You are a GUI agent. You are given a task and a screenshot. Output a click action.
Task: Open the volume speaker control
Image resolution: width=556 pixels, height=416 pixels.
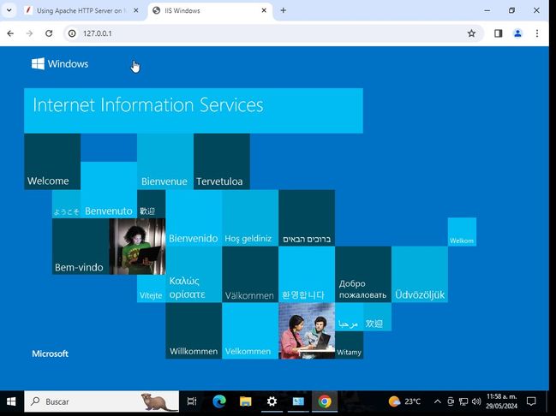[x=476, y=401]
